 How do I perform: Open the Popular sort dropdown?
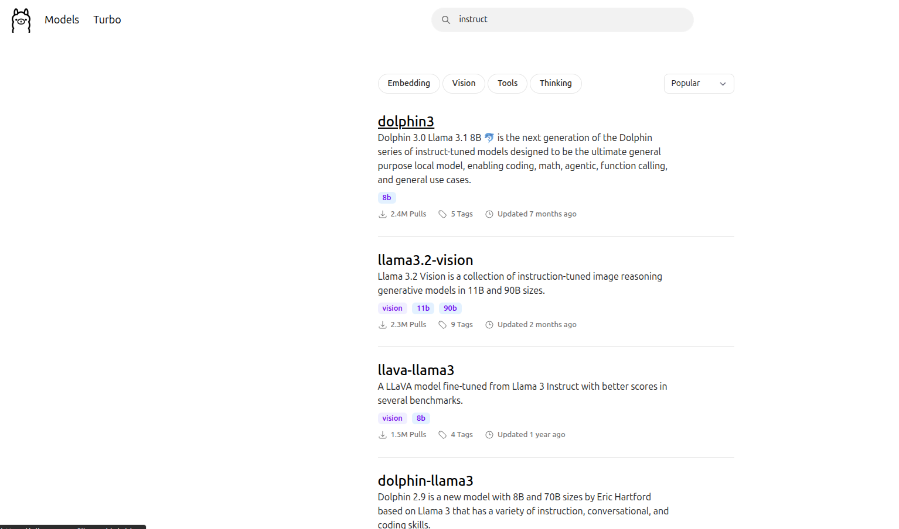pyautogui.click(x=699, y=83)
